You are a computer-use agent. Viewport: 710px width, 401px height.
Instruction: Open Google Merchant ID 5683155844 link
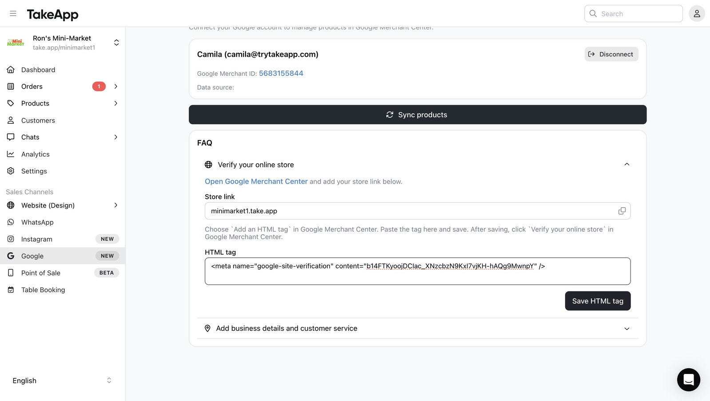pyautogui.click(x=281, y=73)
